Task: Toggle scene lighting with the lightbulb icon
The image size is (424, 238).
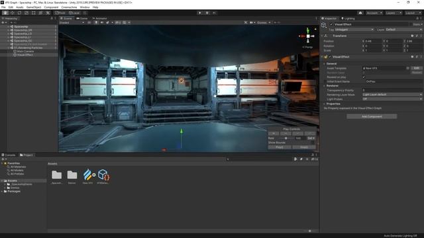Action: tap(96, 22)
